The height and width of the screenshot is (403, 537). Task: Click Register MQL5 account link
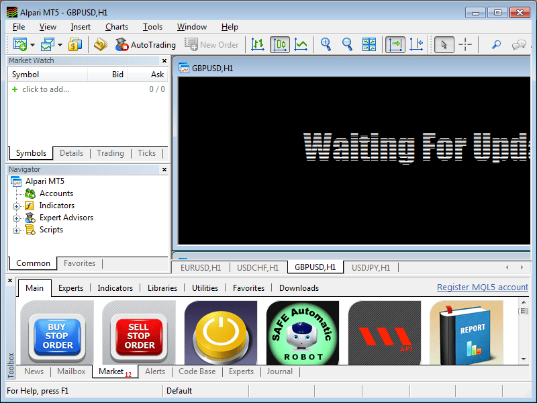pos(482,287)
